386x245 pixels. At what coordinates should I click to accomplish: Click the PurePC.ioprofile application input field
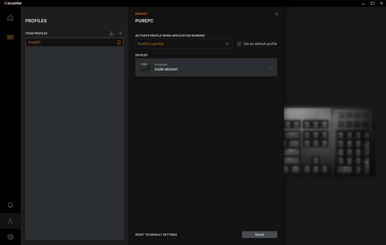(x=183, y=44)
